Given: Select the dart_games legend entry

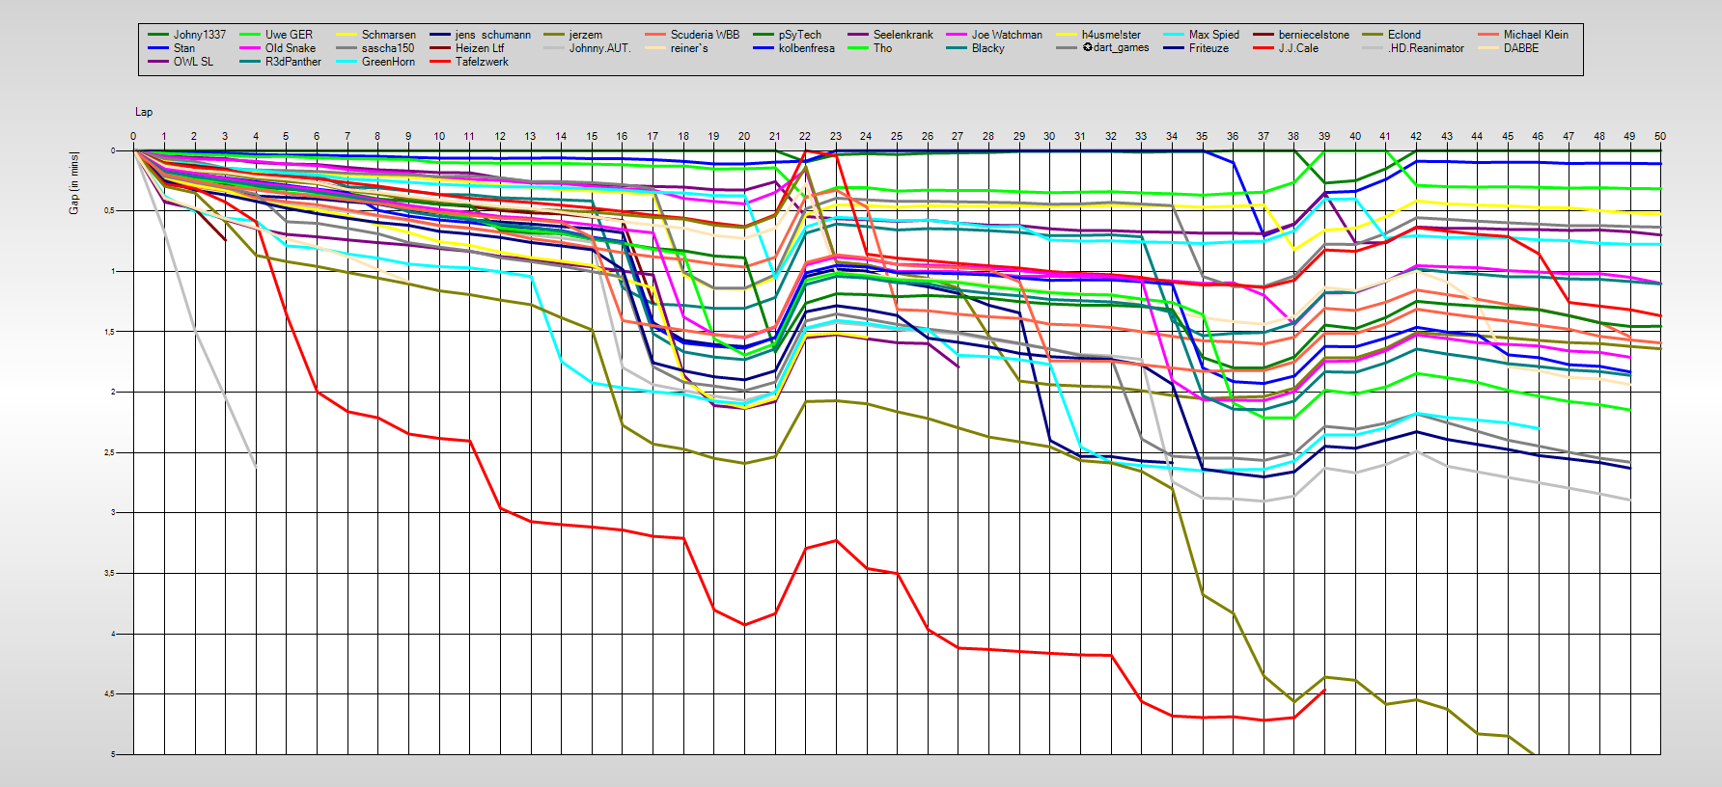Looking at the screenshot, I should [x=1116, y=48].
